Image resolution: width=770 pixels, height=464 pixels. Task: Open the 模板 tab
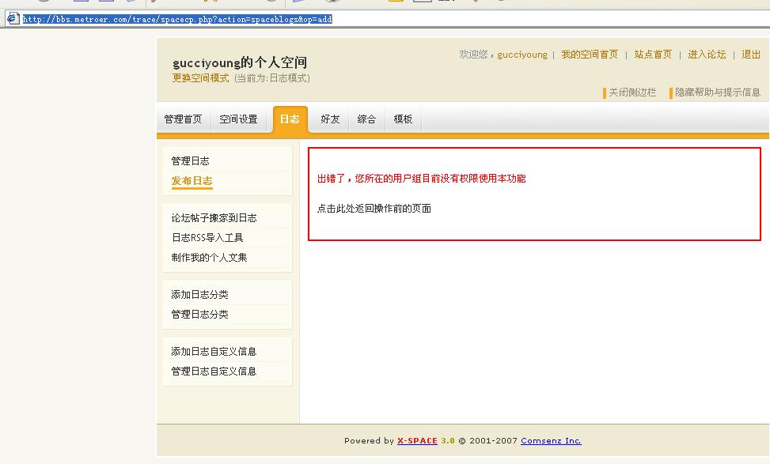coord(403,119)
